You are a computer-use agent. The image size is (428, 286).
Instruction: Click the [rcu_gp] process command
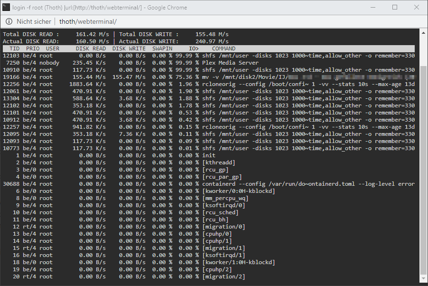[x=215, y=170]
